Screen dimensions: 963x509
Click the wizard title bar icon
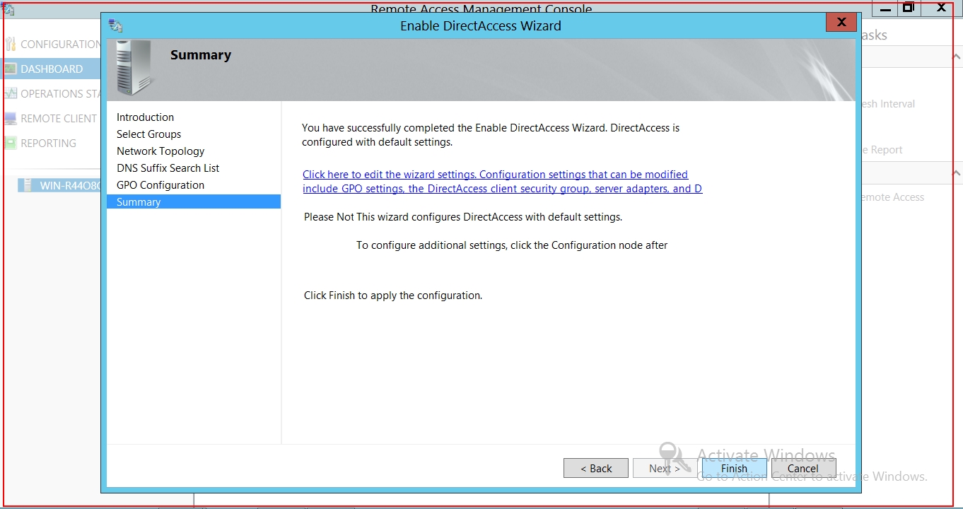[115, 25]
